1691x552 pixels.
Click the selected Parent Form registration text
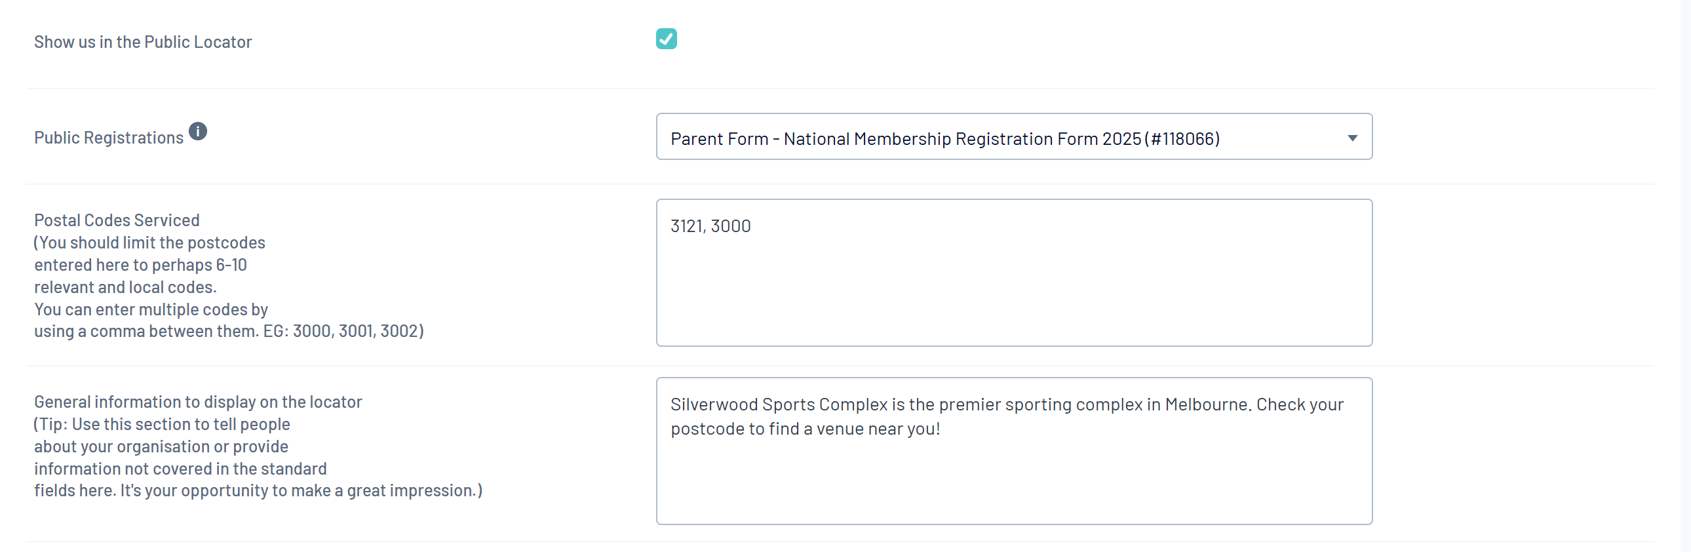(944, 139)
